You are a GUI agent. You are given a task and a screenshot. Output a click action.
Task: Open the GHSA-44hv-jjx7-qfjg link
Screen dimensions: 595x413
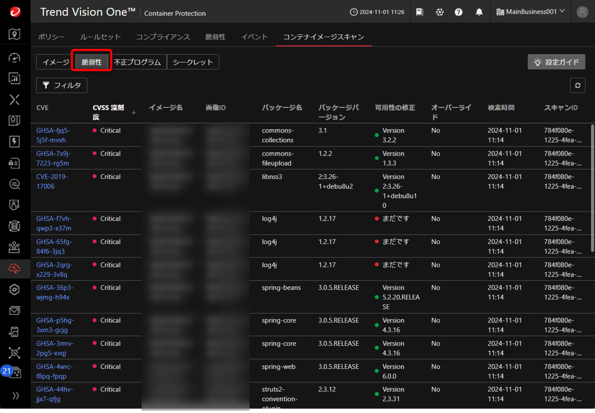[x=55, y=394]
